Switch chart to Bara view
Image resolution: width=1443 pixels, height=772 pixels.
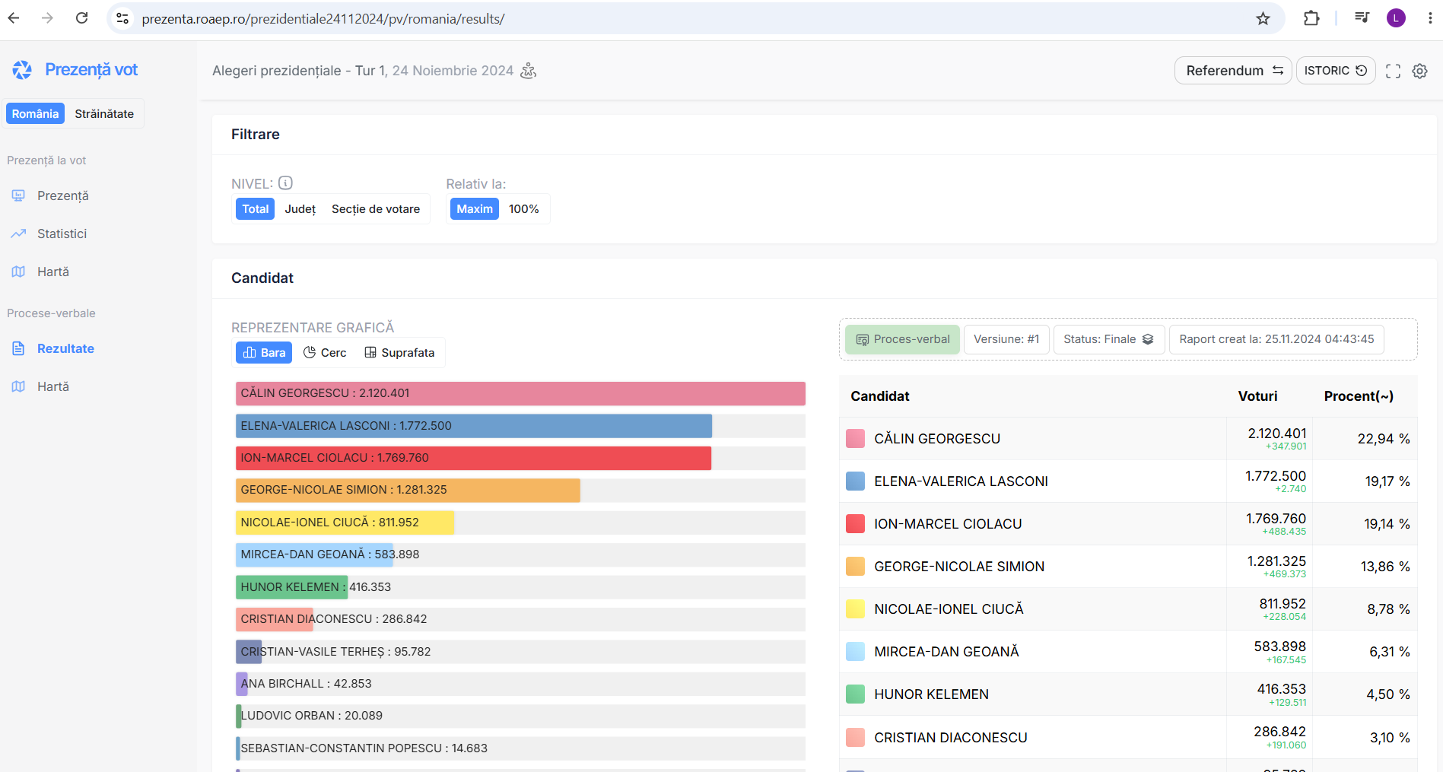coord(264,353)
